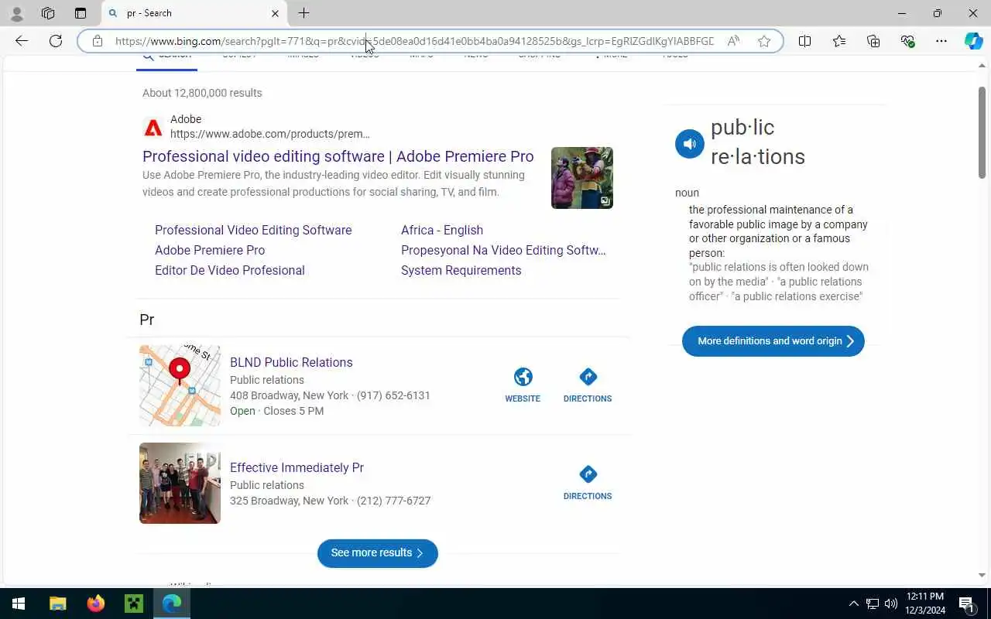Add this page to favorites with the star

click(764, 41)
